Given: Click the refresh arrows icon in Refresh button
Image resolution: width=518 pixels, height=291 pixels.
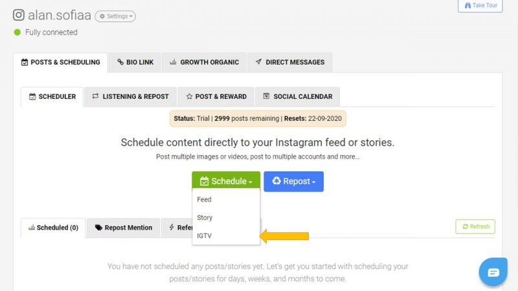Looking at the screenshot, I should click(465, 226).
